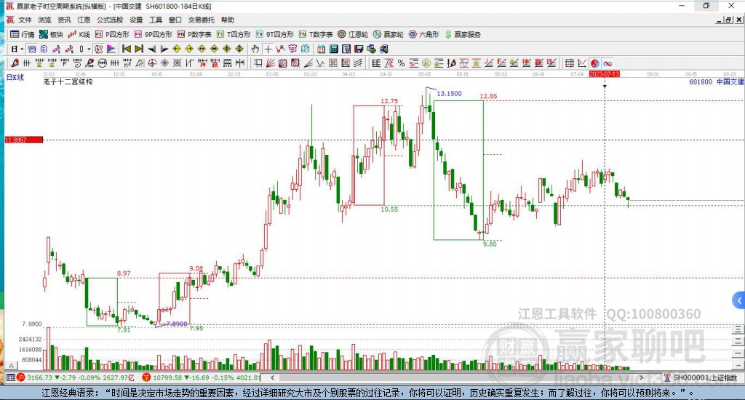Restore the inner child window

728,20
